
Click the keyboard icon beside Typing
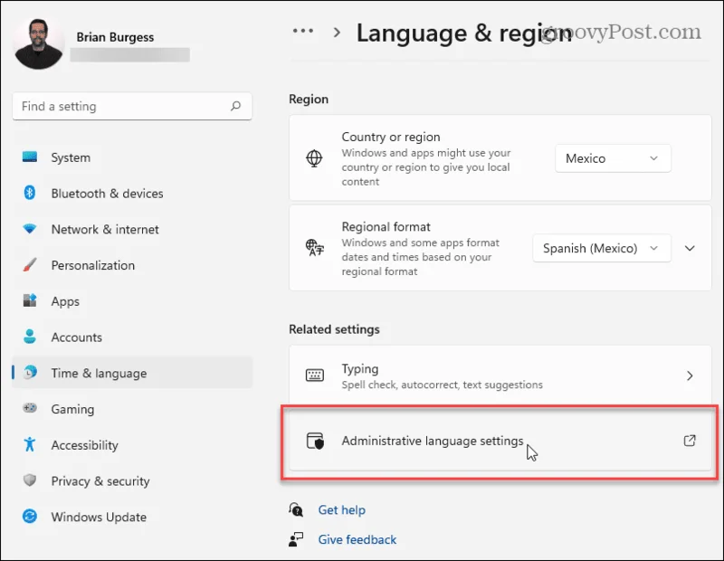click(x=315, y=376)
